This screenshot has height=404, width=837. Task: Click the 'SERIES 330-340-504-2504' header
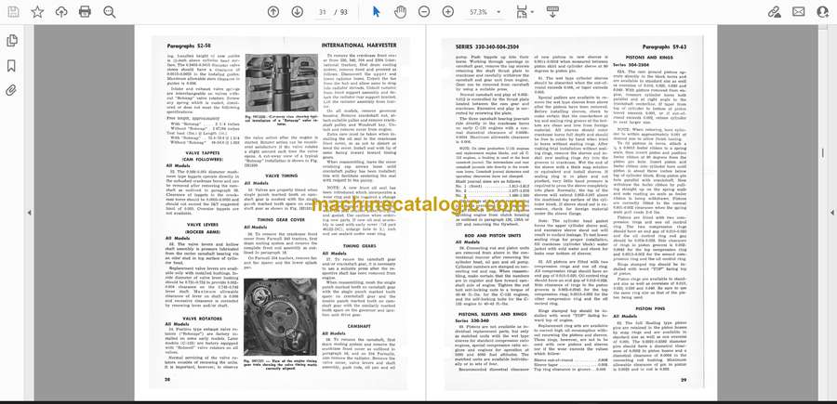[x=486, y=47]
